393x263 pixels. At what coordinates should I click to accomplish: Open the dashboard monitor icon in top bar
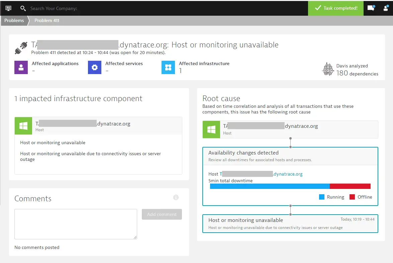[8, 8]
